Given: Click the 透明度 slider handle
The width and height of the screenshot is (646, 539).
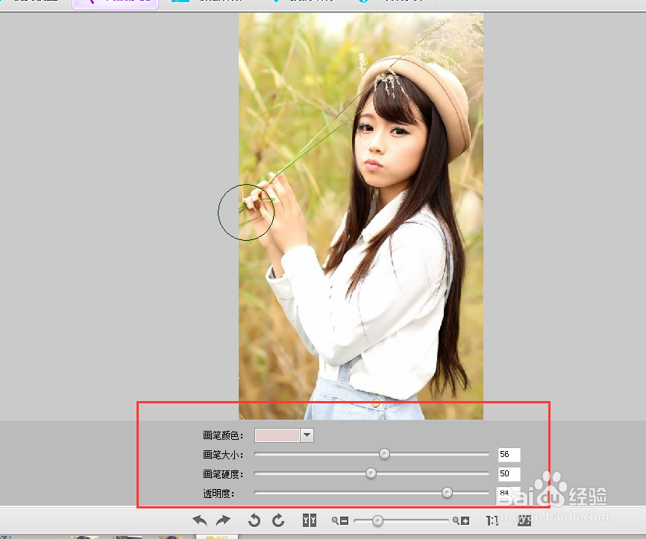Looking at the screenshot, I should 447,493.
